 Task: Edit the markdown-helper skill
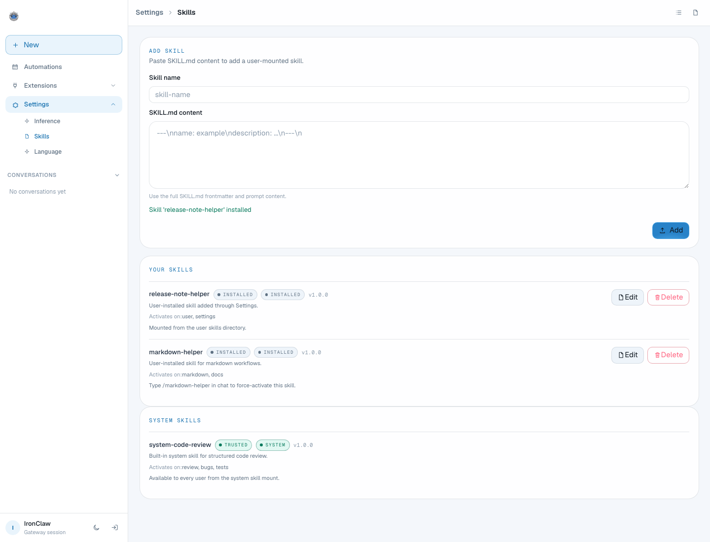628,355
